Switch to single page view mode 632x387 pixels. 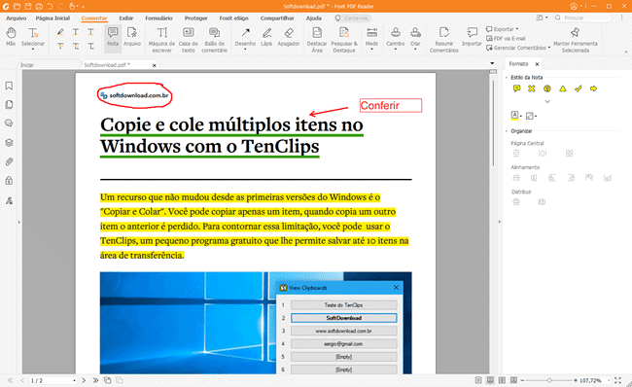[x=478, y=380]
